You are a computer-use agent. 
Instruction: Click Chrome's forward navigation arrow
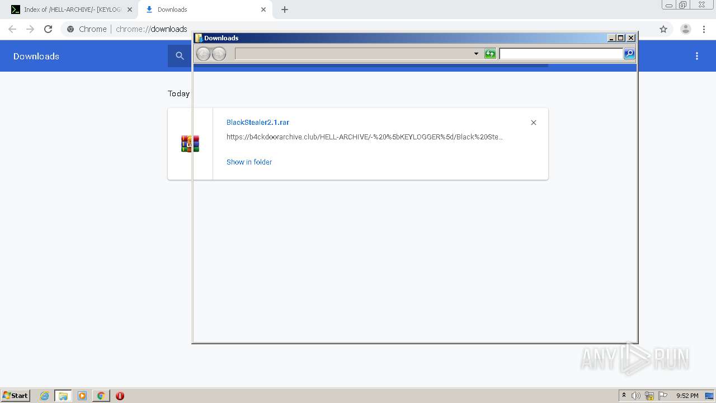tap(30, 29)
